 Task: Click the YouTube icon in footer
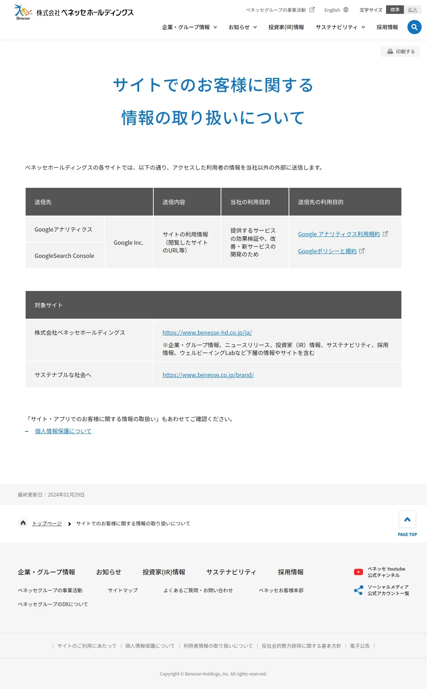click(358, 572)
